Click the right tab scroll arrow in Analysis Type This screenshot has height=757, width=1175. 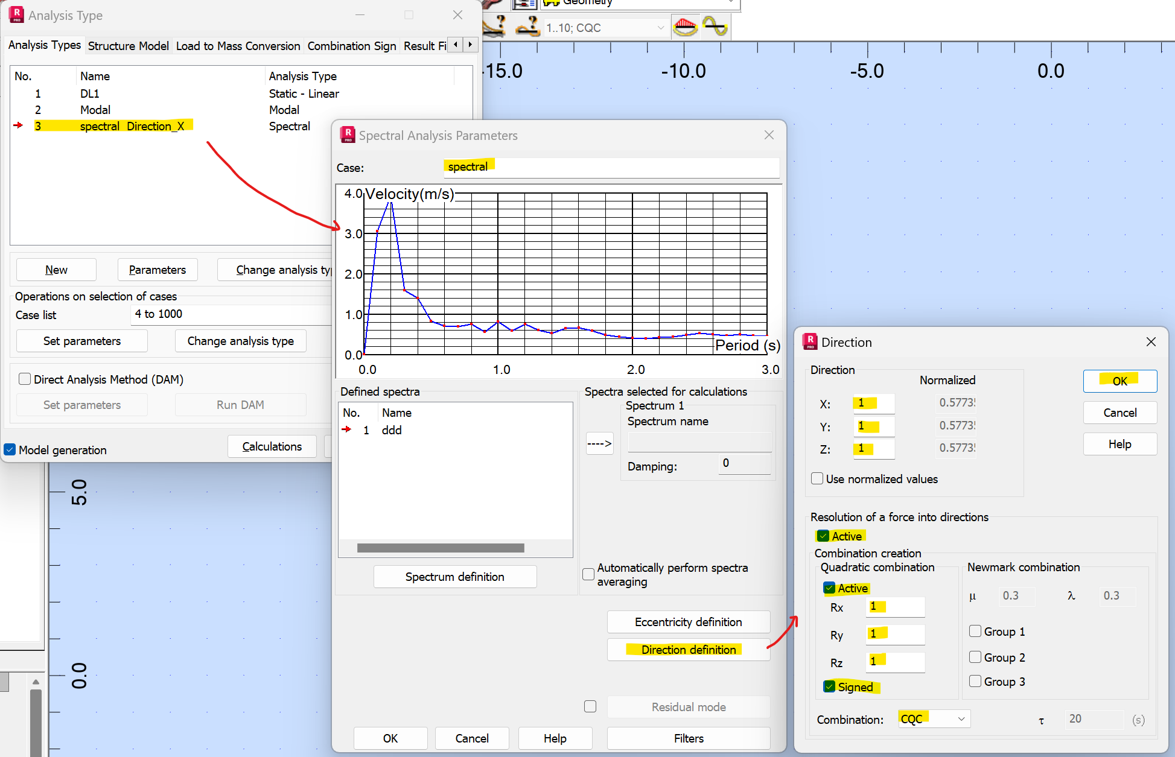pyautogui.click(x=470, y=45)
